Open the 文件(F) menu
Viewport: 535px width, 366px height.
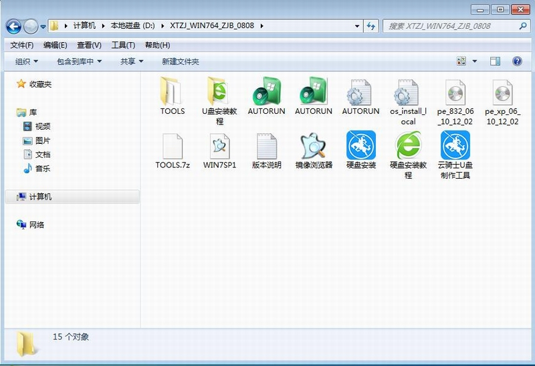click(x=22, y=45)
